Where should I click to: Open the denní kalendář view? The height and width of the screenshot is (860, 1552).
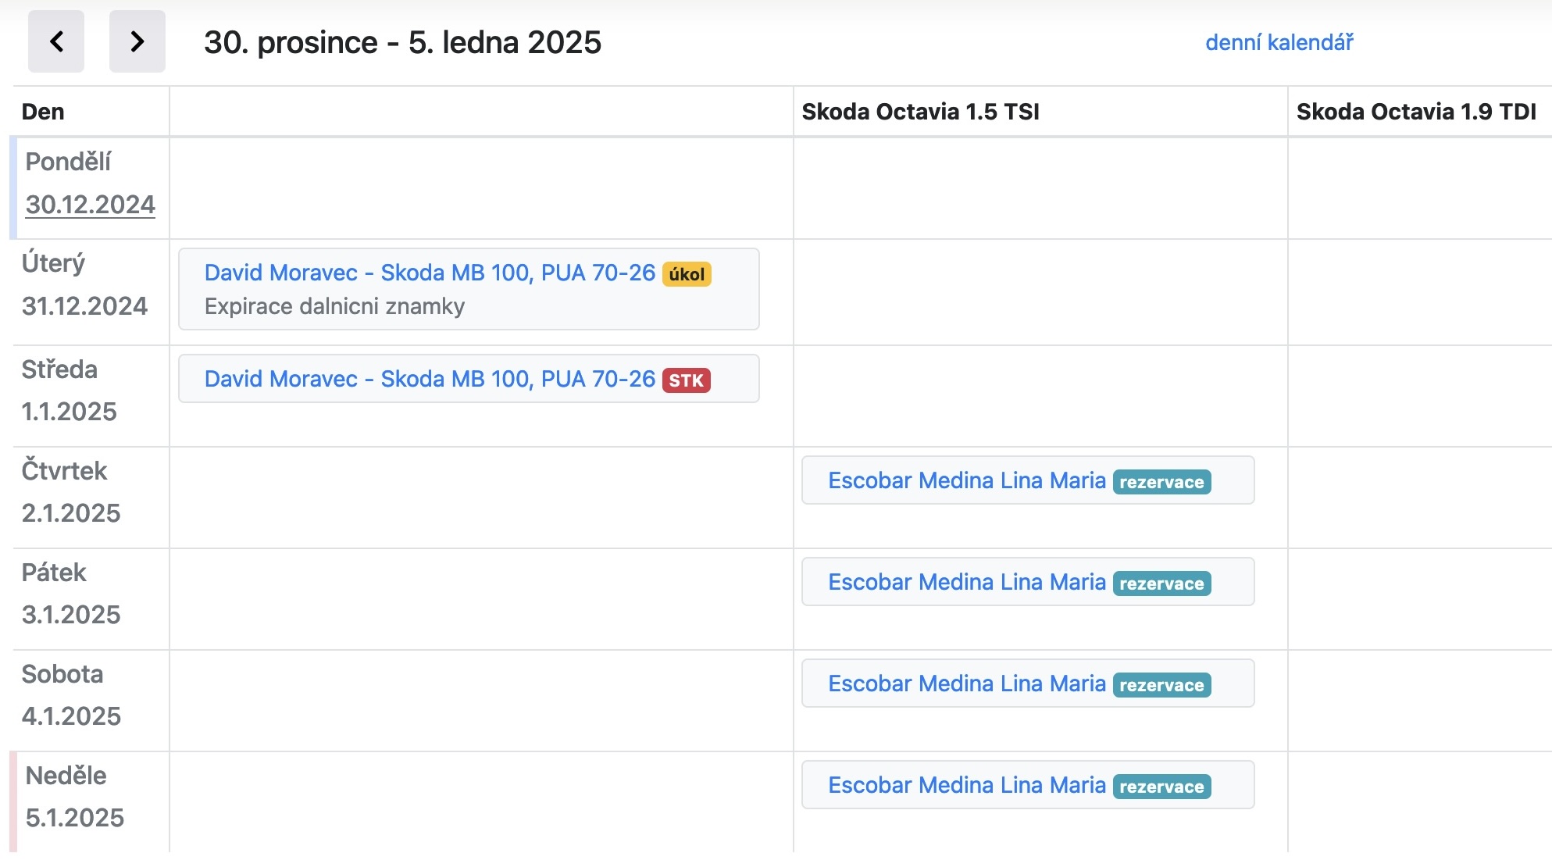pyautogui.click(x=1279, y=42)
